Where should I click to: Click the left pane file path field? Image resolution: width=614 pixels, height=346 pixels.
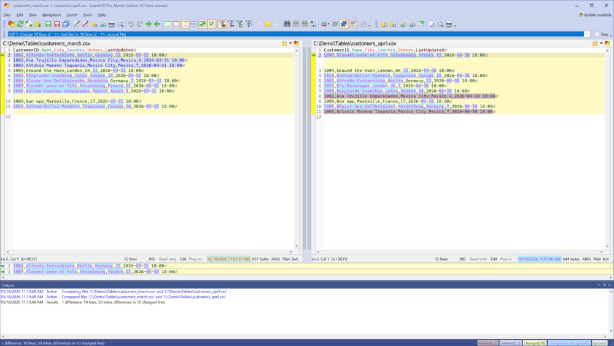141,44
